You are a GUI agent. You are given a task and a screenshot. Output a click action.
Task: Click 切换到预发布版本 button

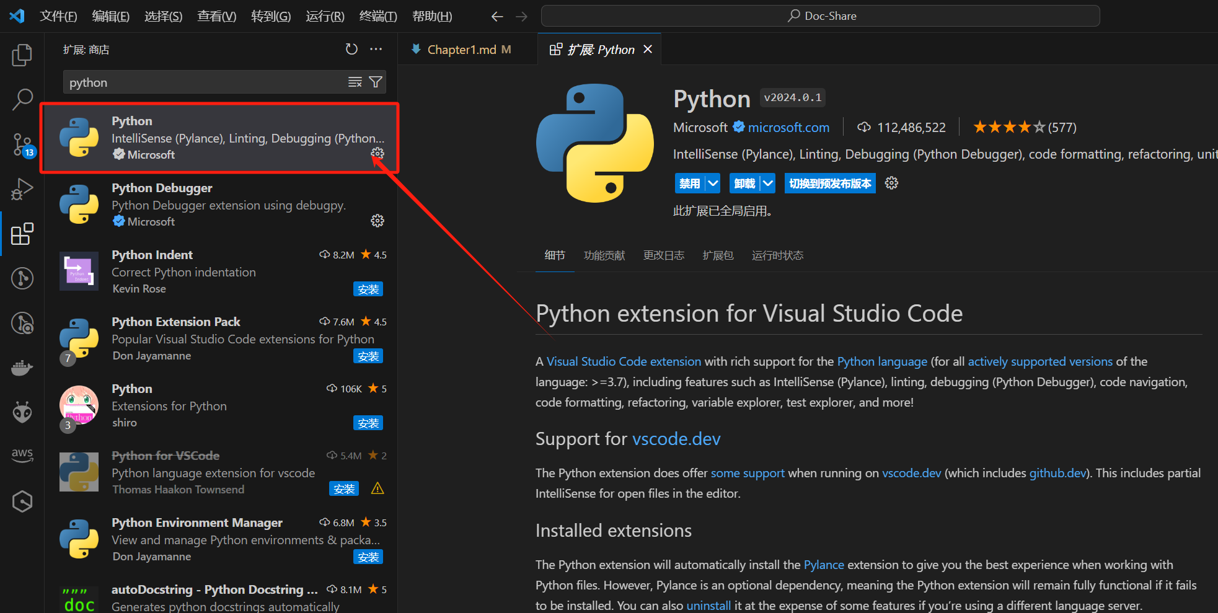(x=830, y=183)
